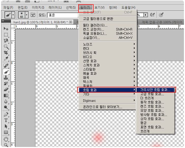The width and height of the screenshot is (185, 148).
Task: Select the Path Selection arrow tool
Action: 6,126
